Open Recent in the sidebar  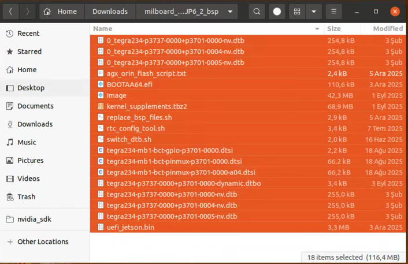click(44, 34)
